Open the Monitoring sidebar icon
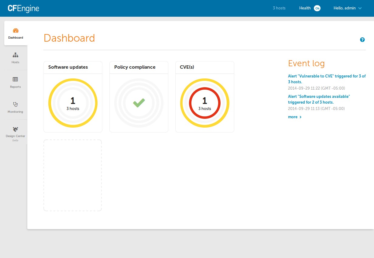374x258 pixels. (x=15, y=107)
